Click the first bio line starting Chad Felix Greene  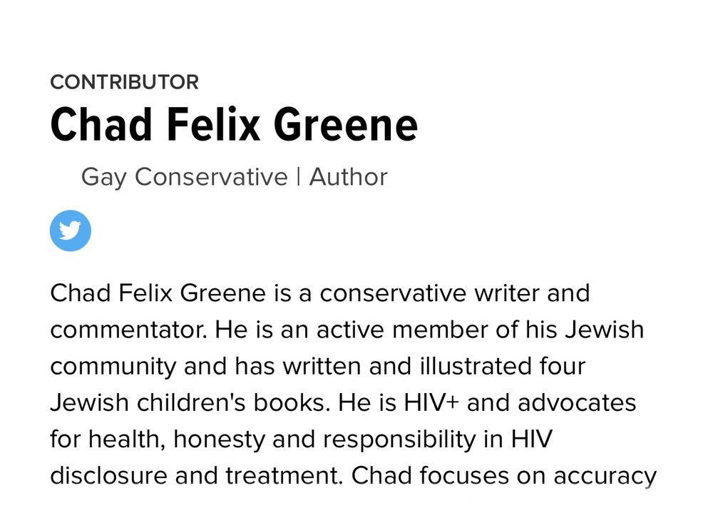click(x=319, y=293)
